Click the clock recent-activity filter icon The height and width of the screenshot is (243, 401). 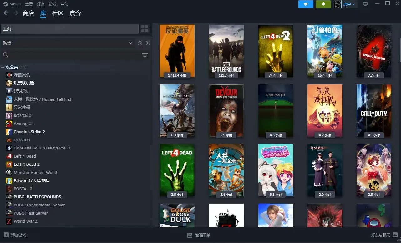140,43
